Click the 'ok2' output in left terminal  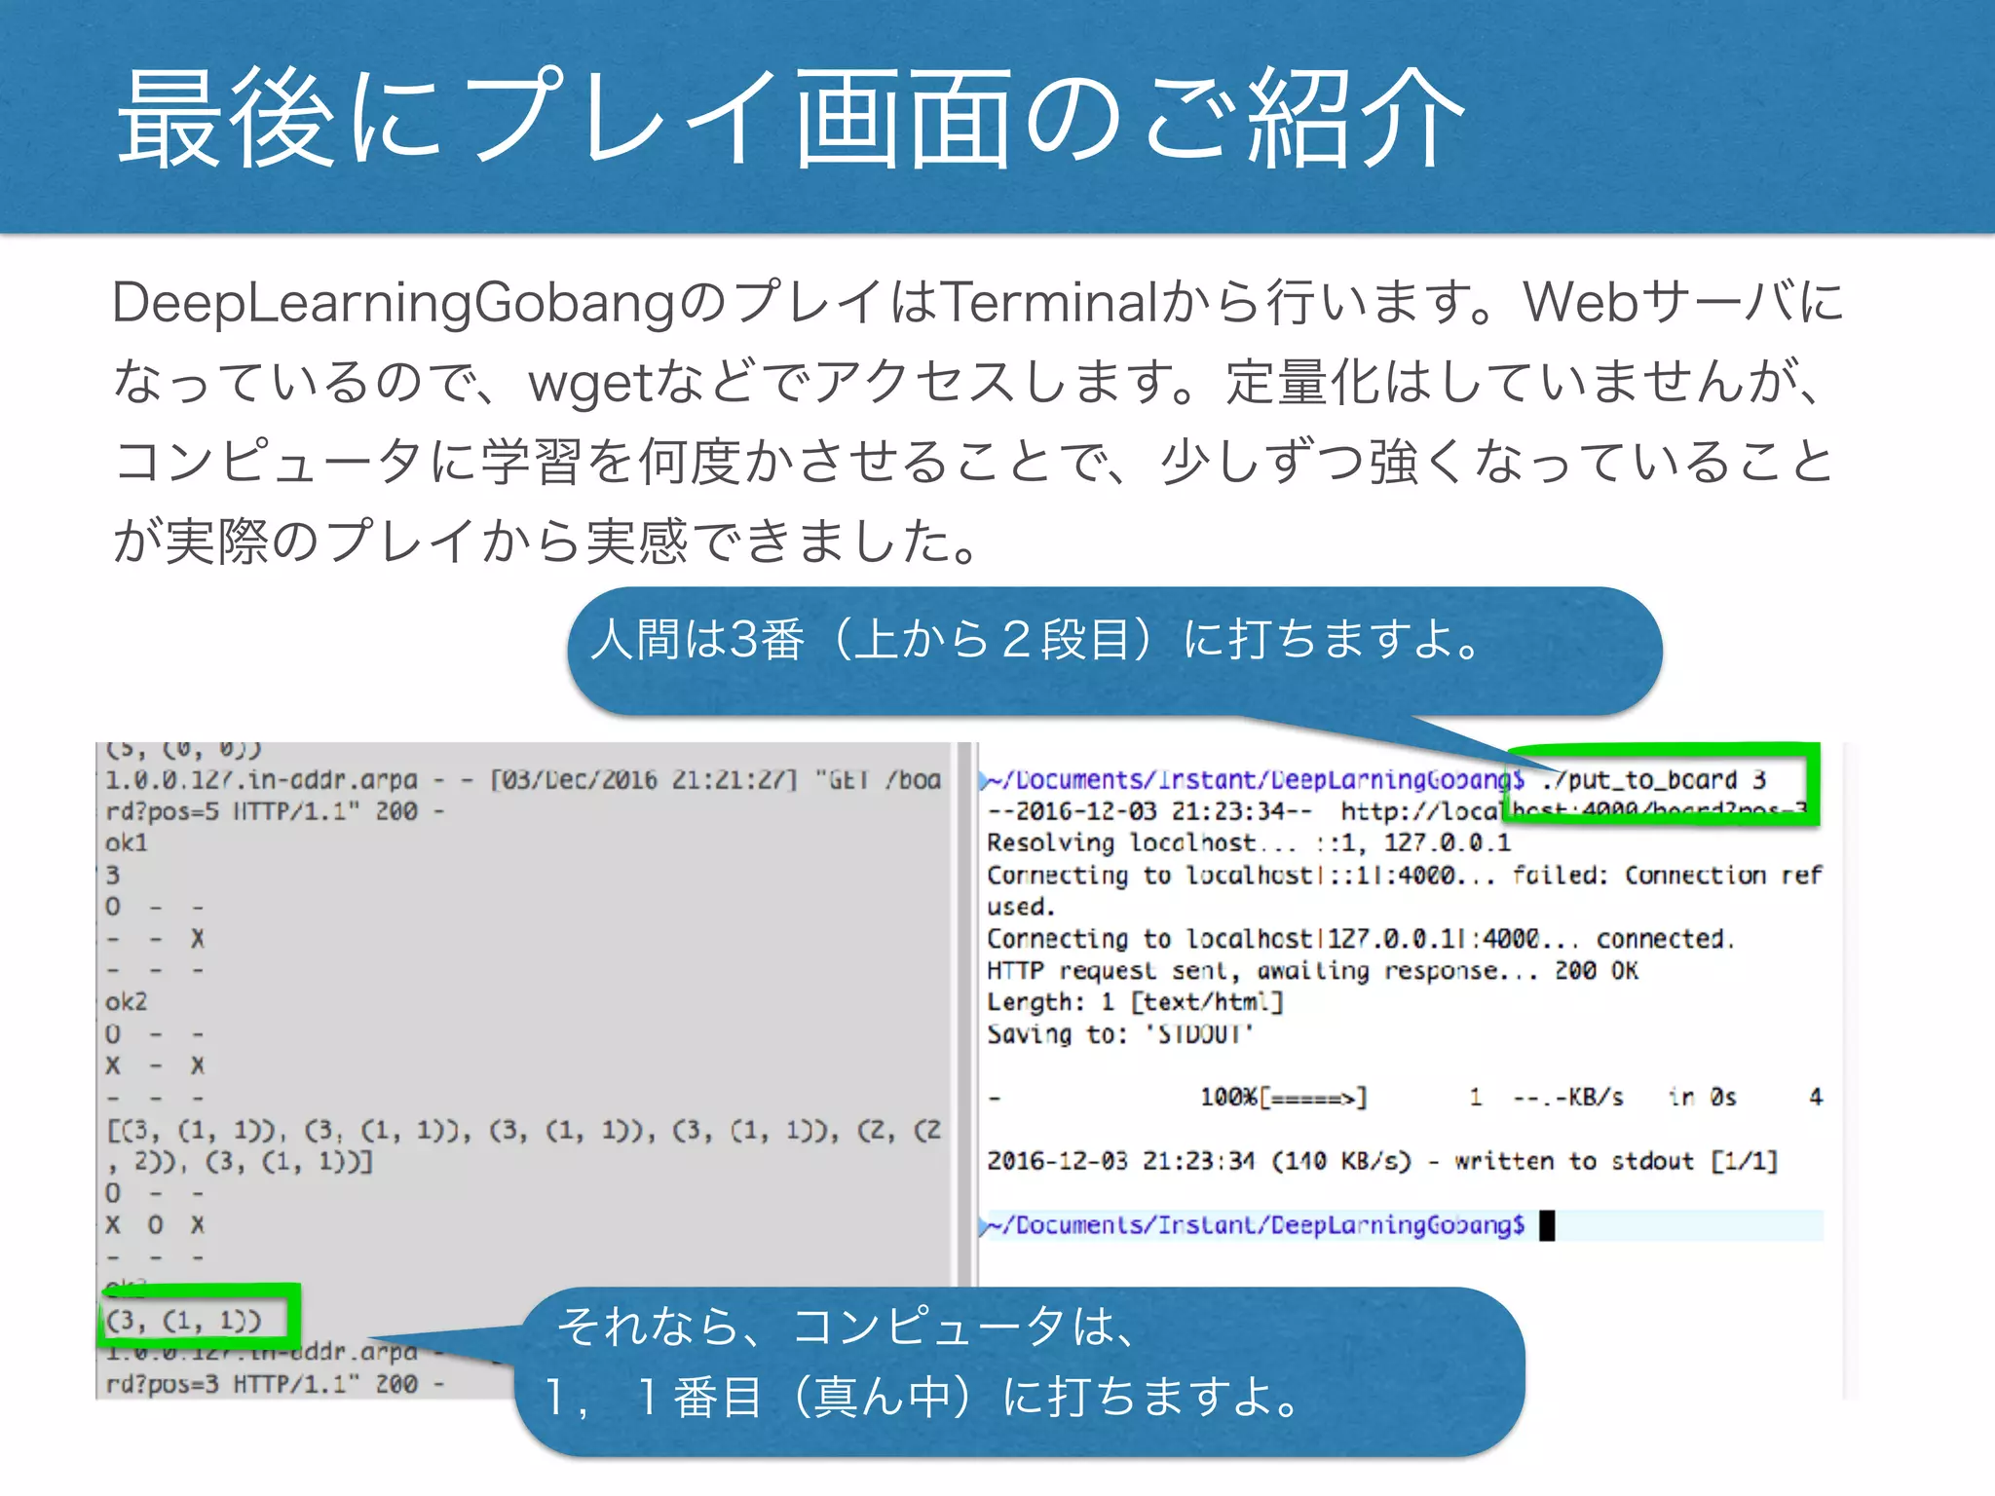[x=126, y=1001]
